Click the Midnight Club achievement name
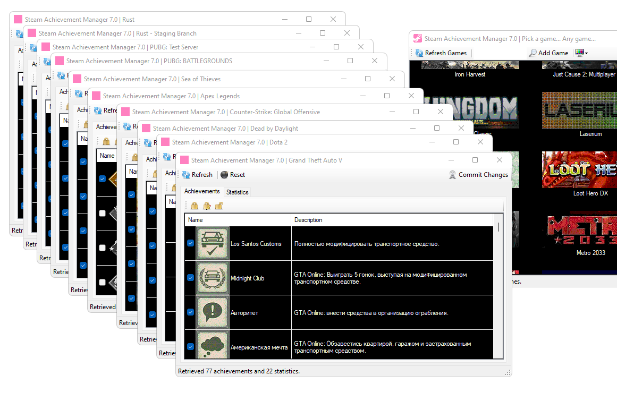Image resolution: width=617 pixels, height=409 pixels. click(247, 278)
